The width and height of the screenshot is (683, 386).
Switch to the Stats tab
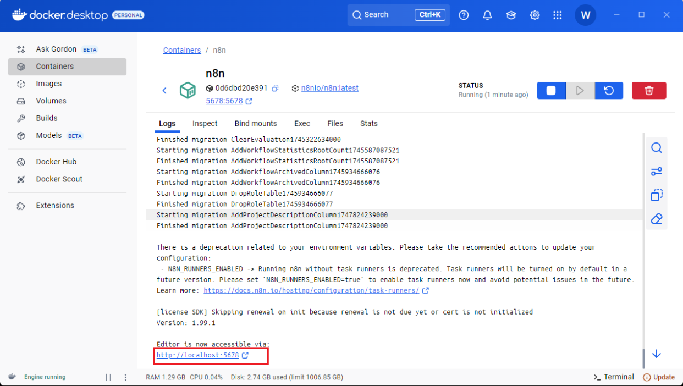tap(368, 124)
